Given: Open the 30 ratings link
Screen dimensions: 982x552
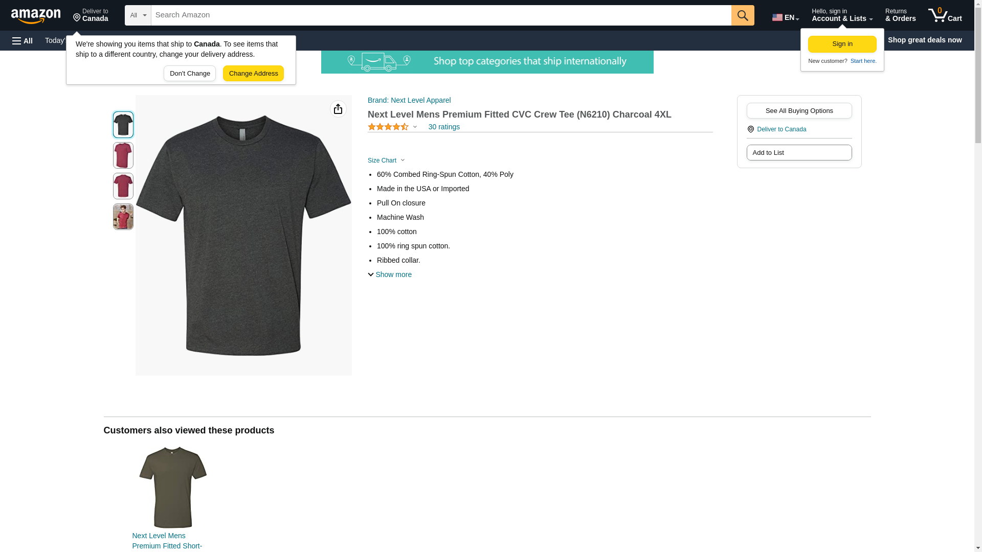Looking at the screenshot, I should pos(443,127).
